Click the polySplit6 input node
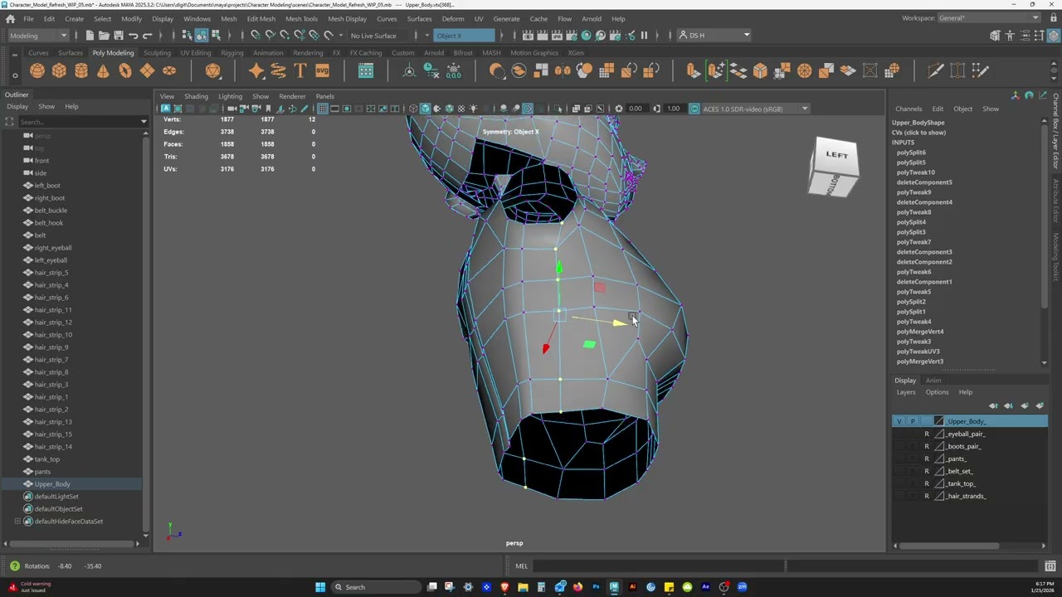 pos(911,153)
